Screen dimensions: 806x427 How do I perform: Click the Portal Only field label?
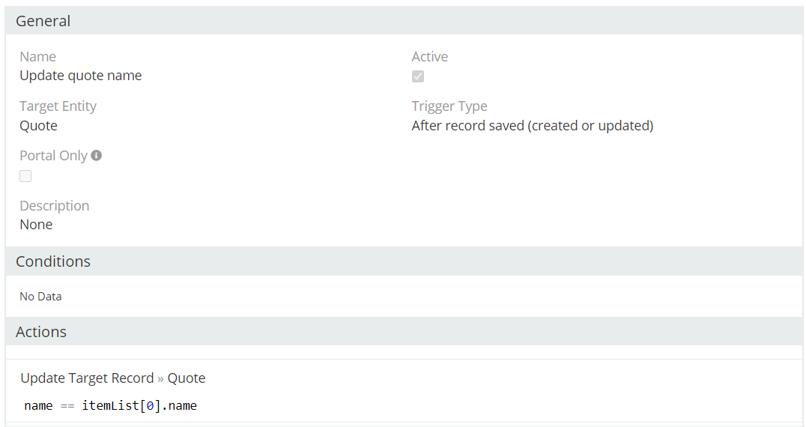(53, 156)
